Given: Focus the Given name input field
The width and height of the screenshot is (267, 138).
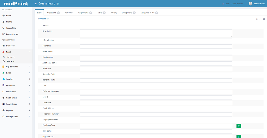Looking at the screenshot, I should point(156,52).
